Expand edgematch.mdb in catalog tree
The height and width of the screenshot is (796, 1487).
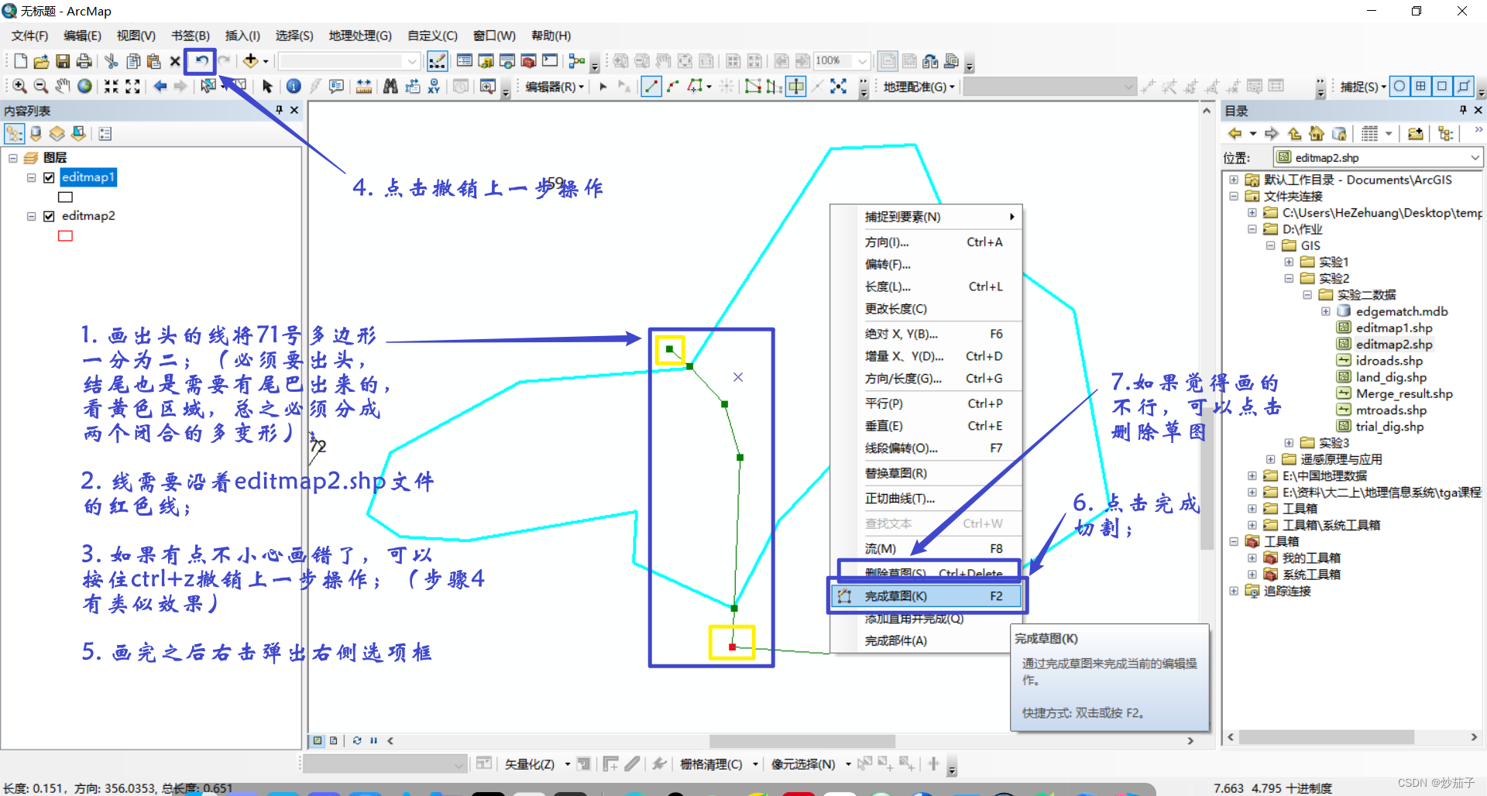click(x=1326, y=311)
